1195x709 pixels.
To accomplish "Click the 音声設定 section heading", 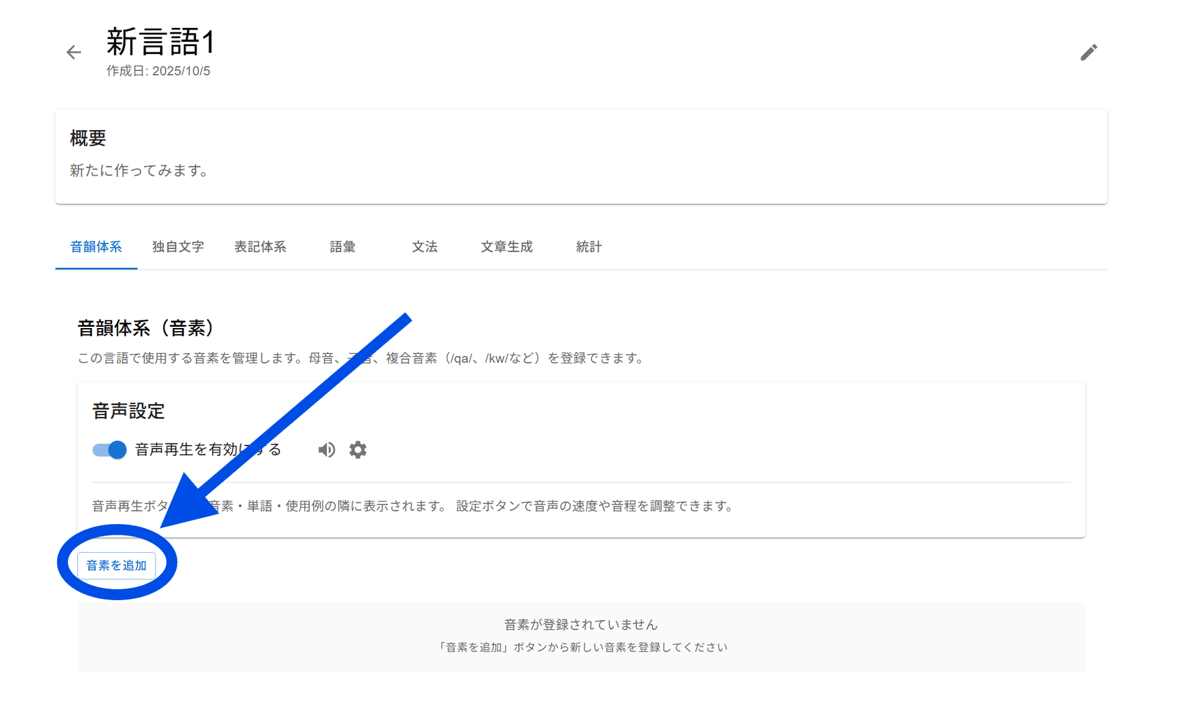I will click(x=128, y=411).
